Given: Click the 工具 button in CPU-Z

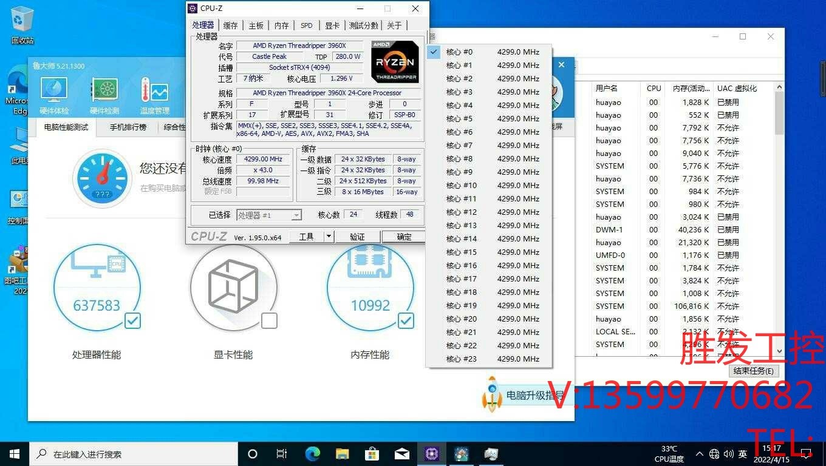Looking at the screenshot, I should (x=306, y=237).
